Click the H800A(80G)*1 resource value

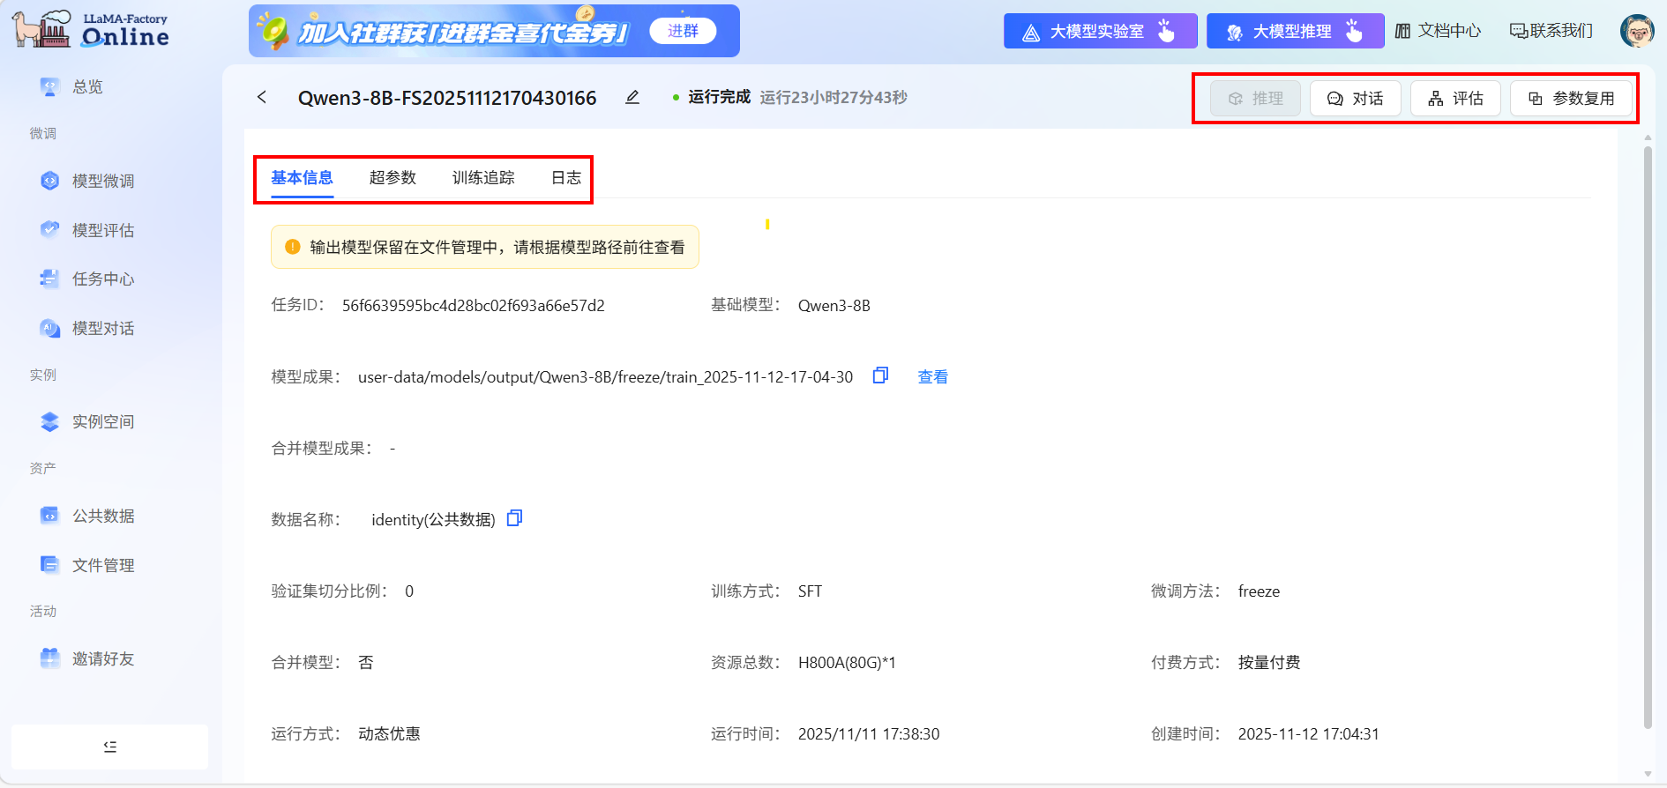[x=847, y=662]
